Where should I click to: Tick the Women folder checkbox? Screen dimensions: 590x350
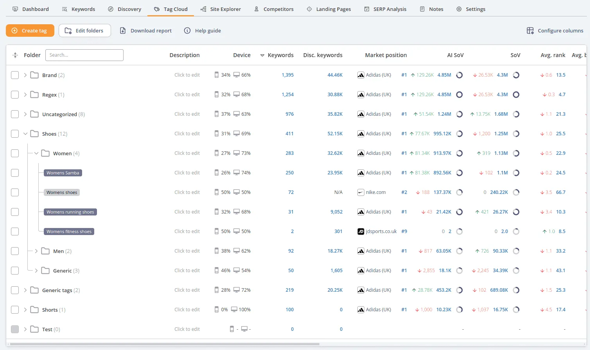pyautogui.click(x=15, y=153)
